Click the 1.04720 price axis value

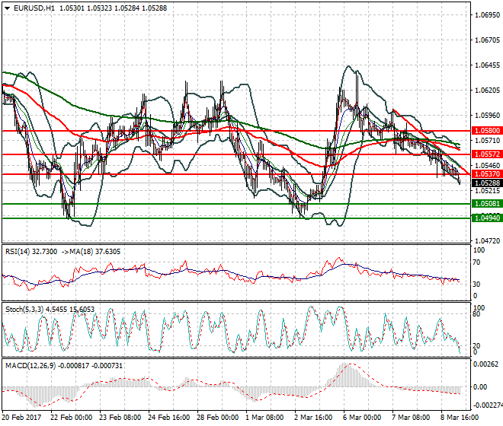click(x=487, y=241)
